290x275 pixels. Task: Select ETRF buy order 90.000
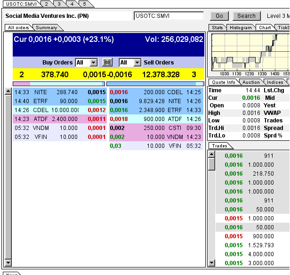click(60, 101)
